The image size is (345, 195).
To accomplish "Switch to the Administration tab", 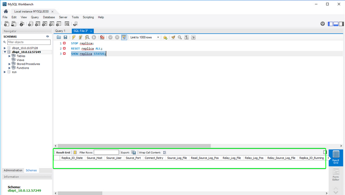I will click(x=13, y=170).
